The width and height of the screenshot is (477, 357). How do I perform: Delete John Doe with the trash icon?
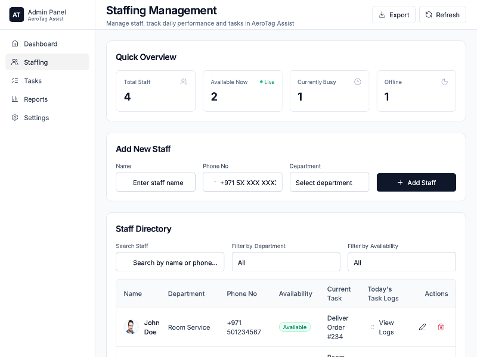[x=441, y=327]
